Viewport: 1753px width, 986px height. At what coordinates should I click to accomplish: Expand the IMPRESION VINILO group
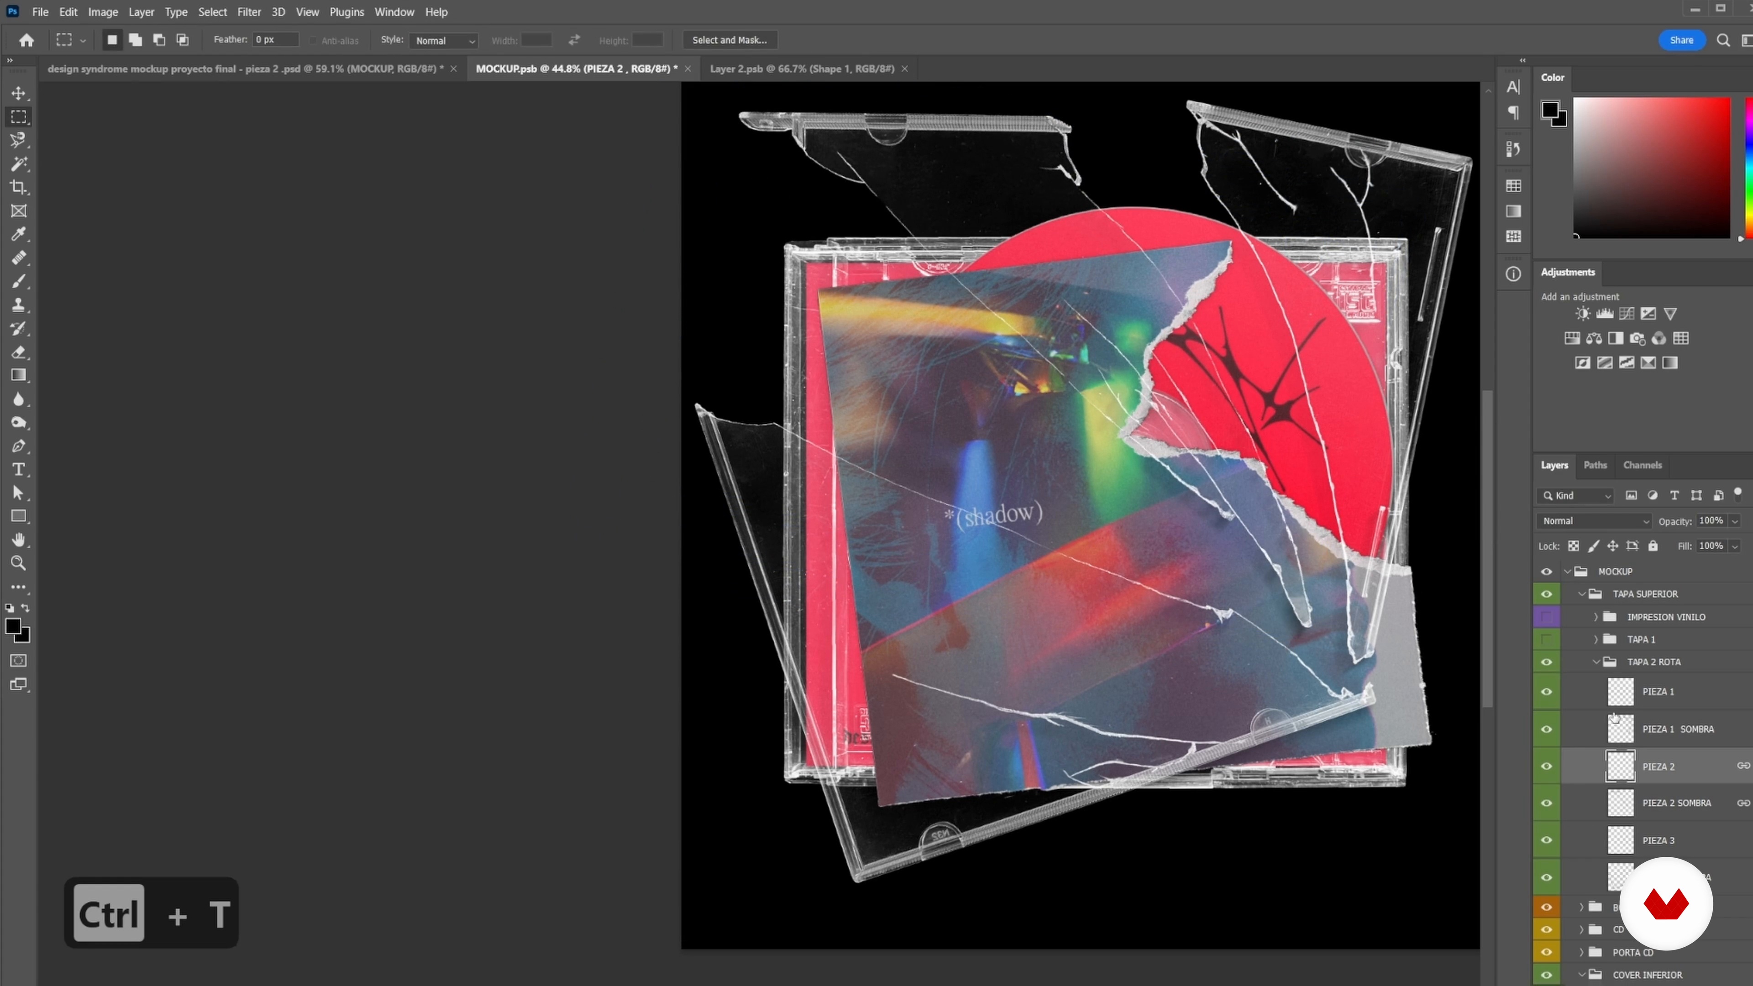(1596, 617)
